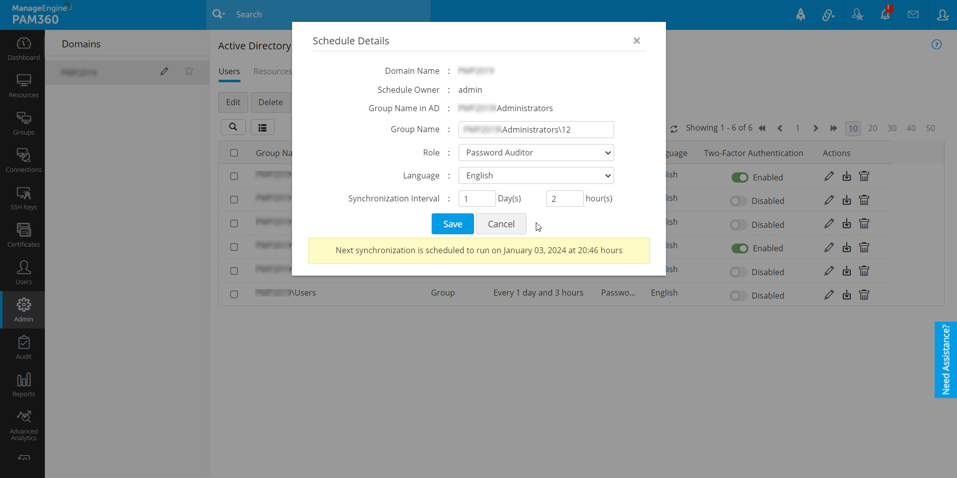Open Connections in the sidebar
957x478 pixels.
(23, 160)
